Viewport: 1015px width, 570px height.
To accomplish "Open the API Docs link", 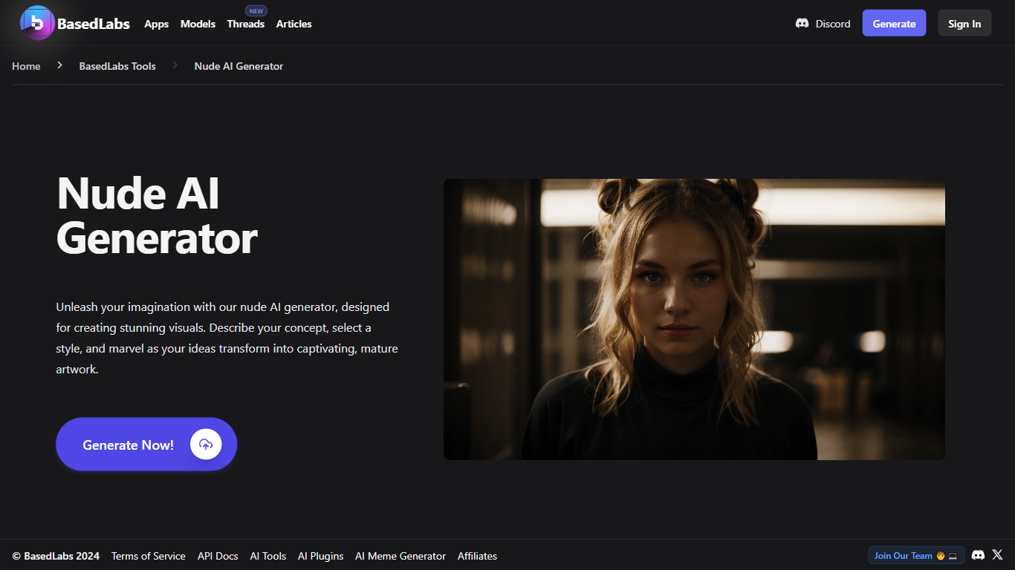I will tap(218, 556).
